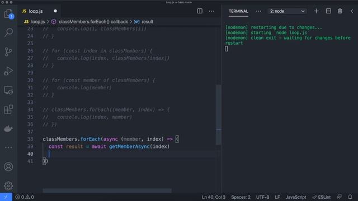The image size is (358, 201).
Task: Open the Docker view in the activity bar
Action: 9,129
